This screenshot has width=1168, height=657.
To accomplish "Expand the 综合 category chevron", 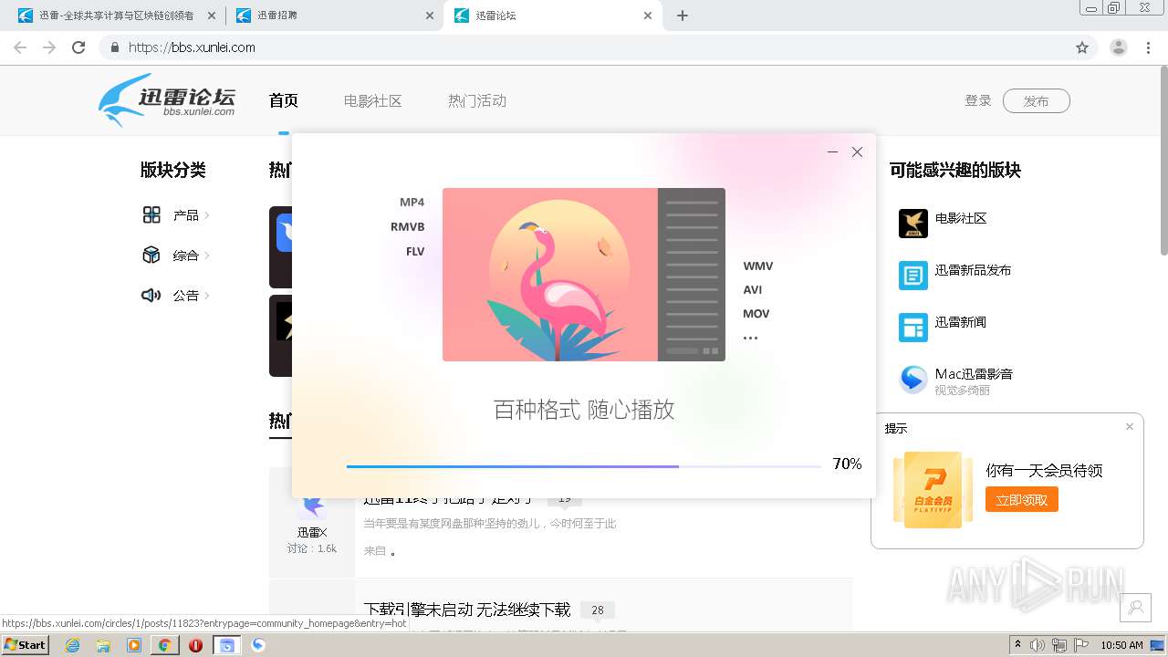I will point(207,255).
